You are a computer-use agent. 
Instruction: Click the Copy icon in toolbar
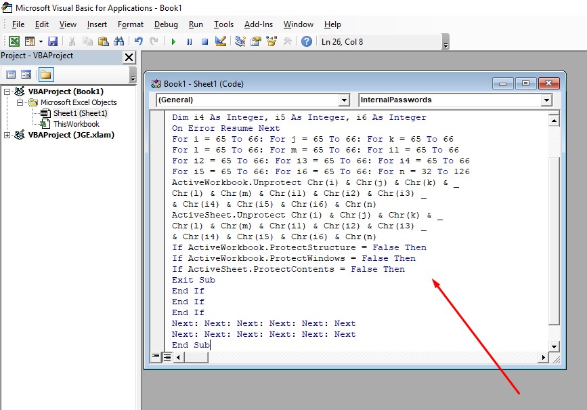tap(87, 41)
